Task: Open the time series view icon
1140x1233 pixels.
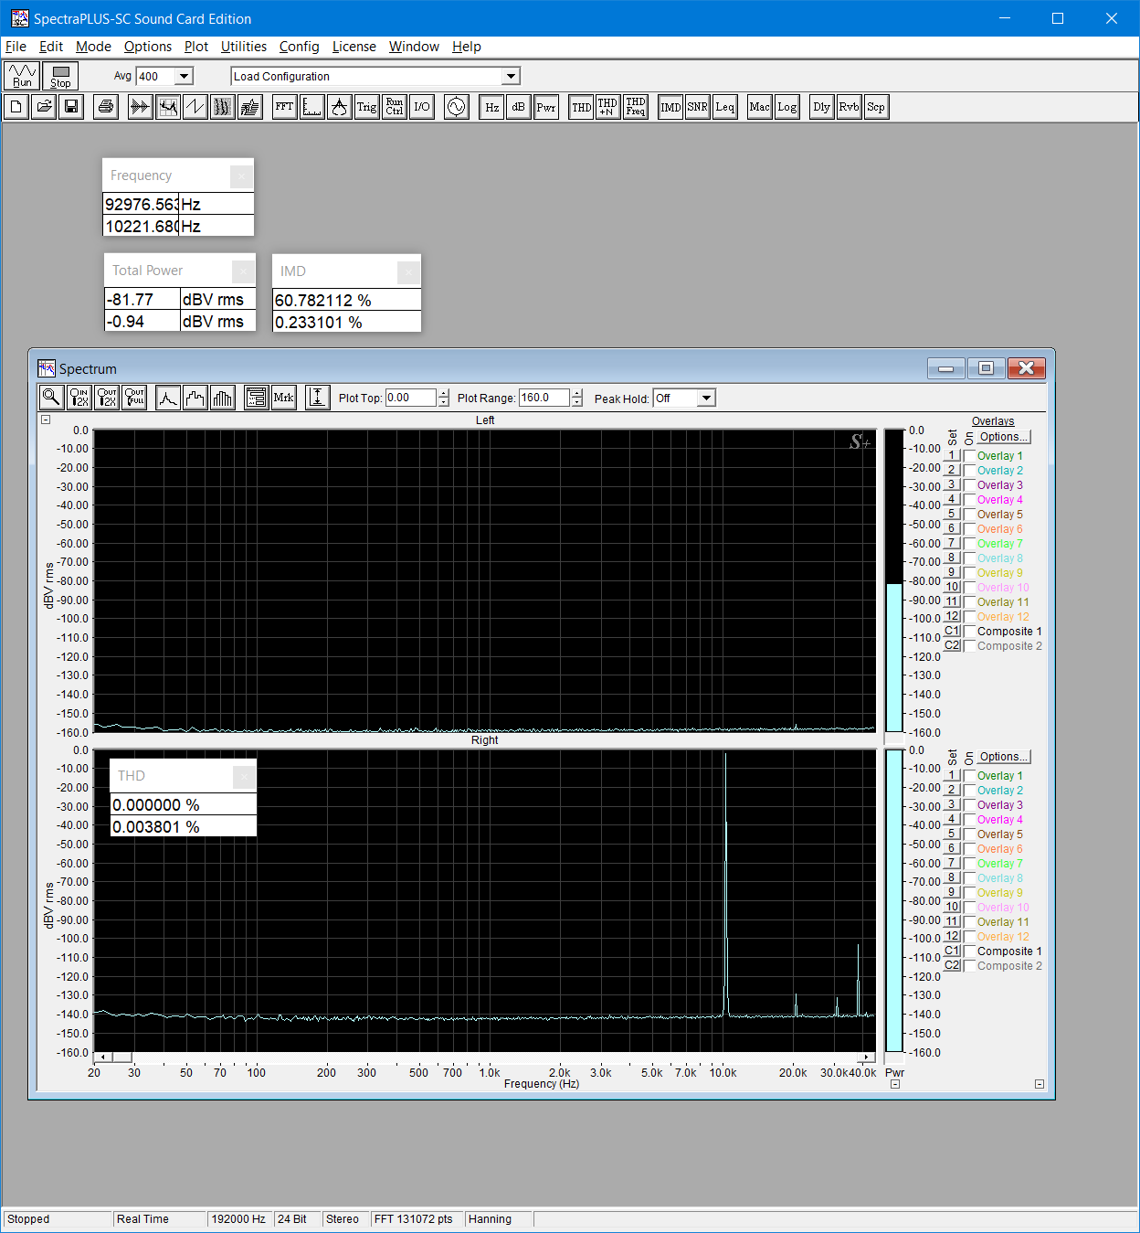Action: pyautogui.click(x=140, y=107)
